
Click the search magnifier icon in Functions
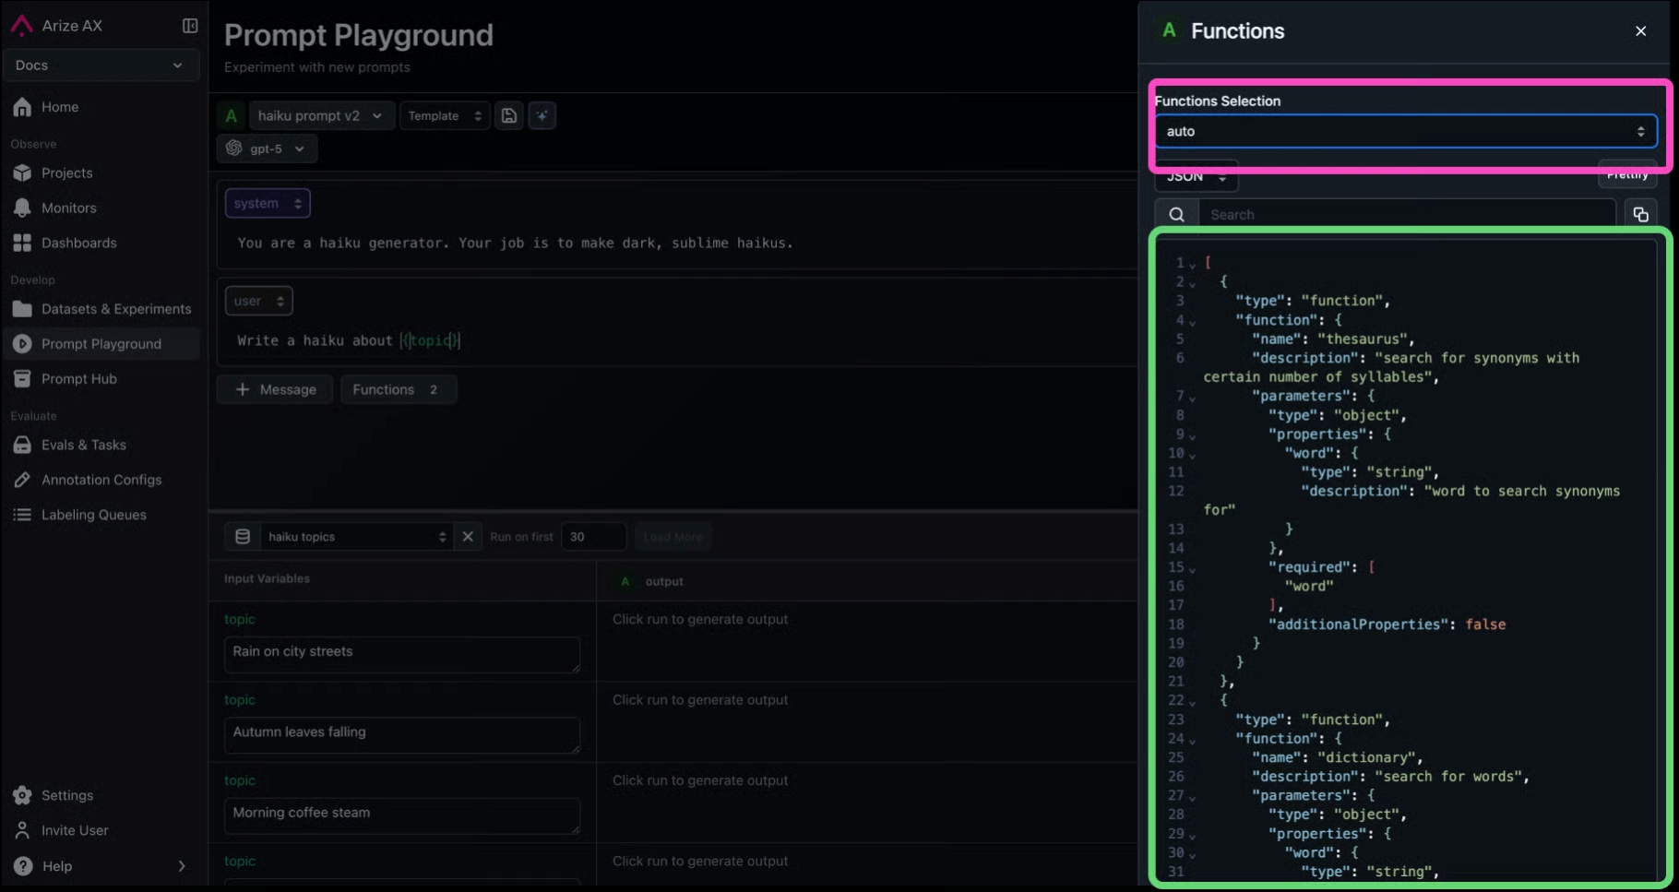coord(1176,214)
